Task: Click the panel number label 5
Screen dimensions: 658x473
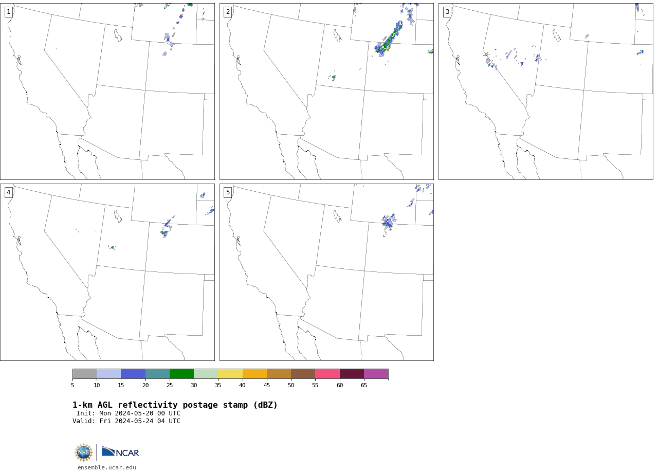Action: tap(228, 192)
